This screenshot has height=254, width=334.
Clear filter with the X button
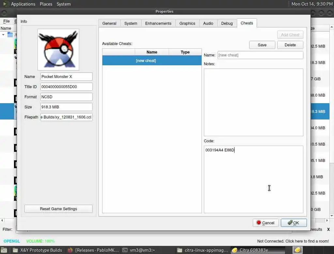pos(328,229)
